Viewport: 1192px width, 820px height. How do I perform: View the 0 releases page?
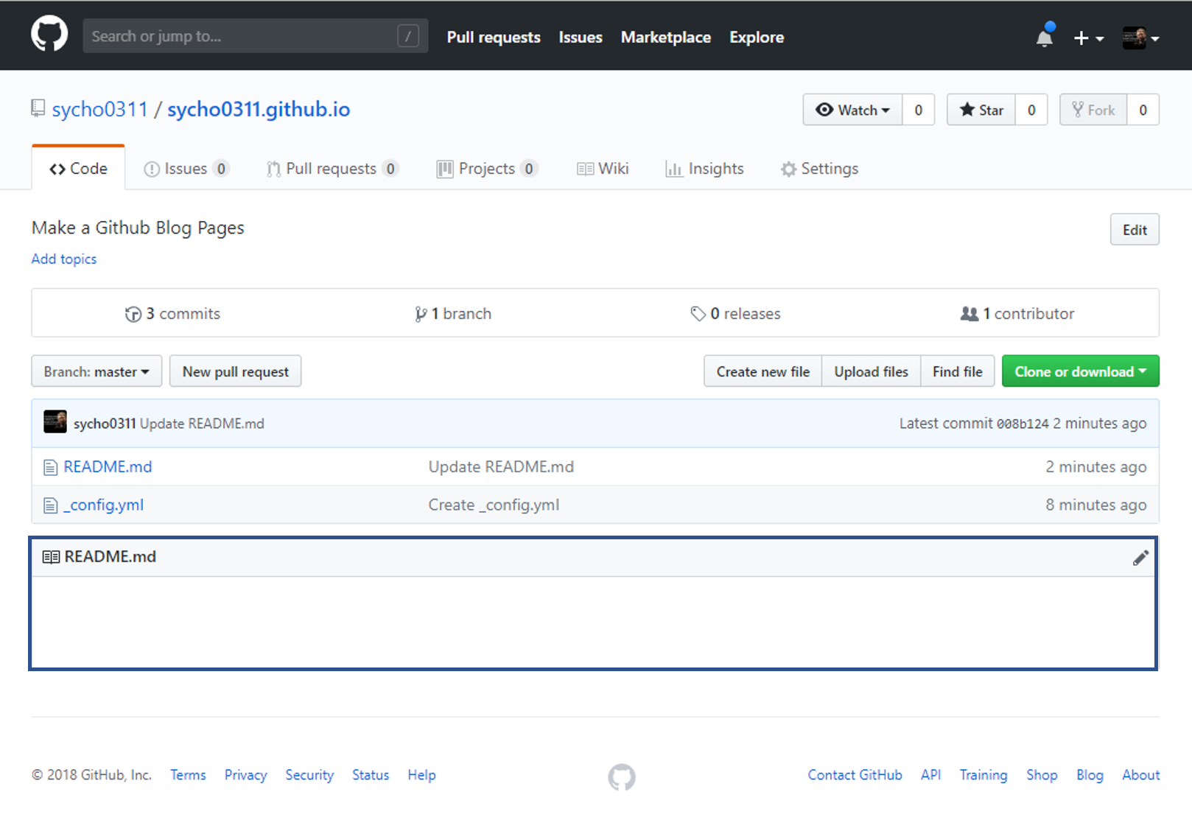coord(735,314)
